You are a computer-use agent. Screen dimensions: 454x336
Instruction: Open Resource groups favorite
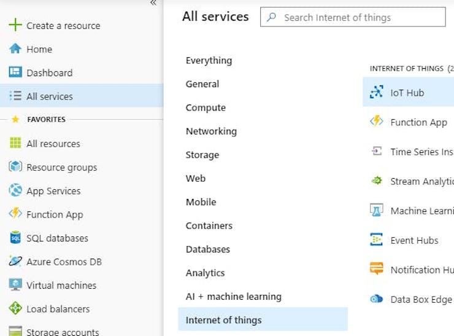[62, 167]
